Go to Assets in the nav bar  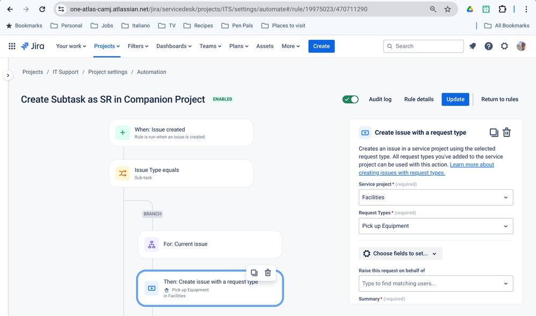click(265, 46)
